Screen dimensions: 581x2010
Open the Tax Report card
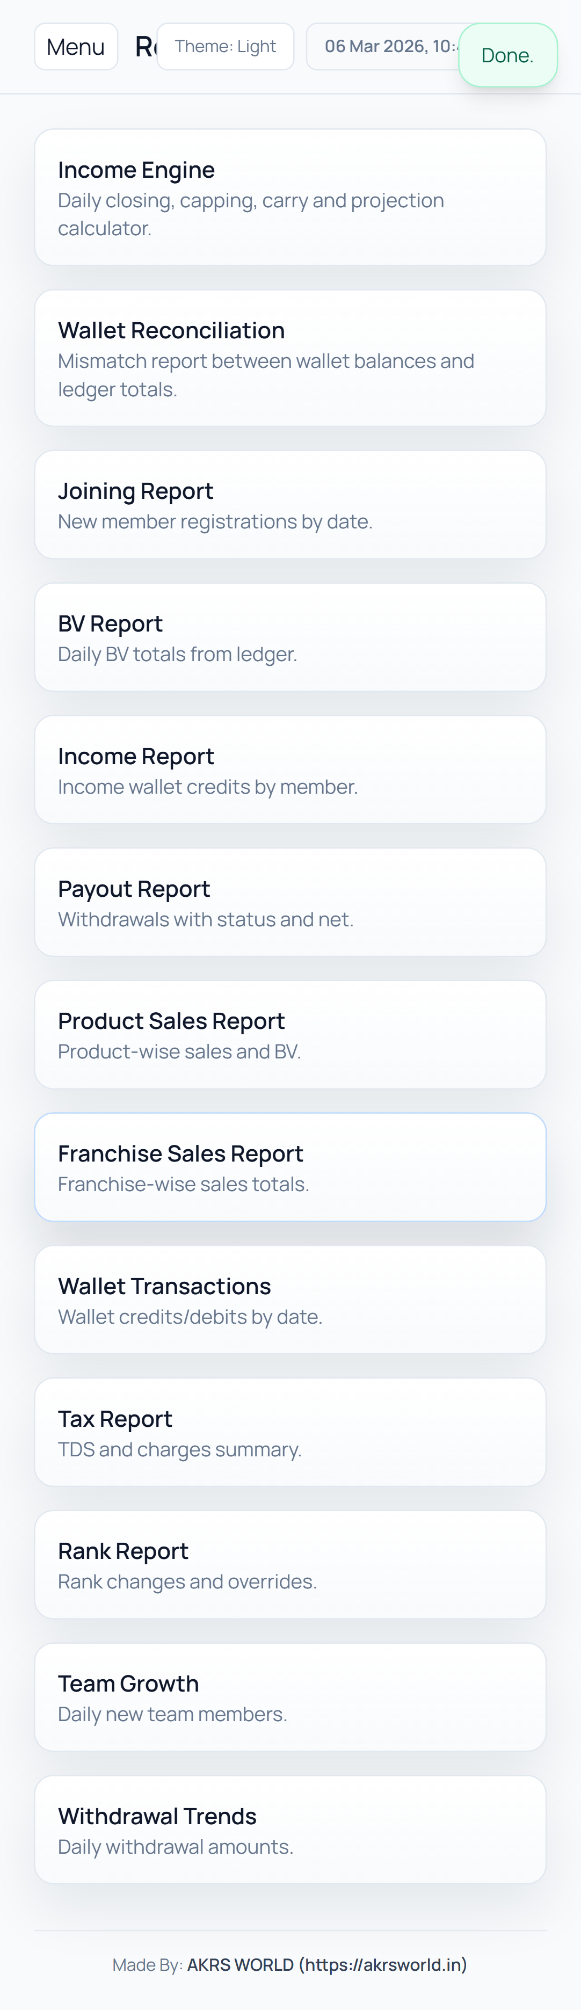290,1433
